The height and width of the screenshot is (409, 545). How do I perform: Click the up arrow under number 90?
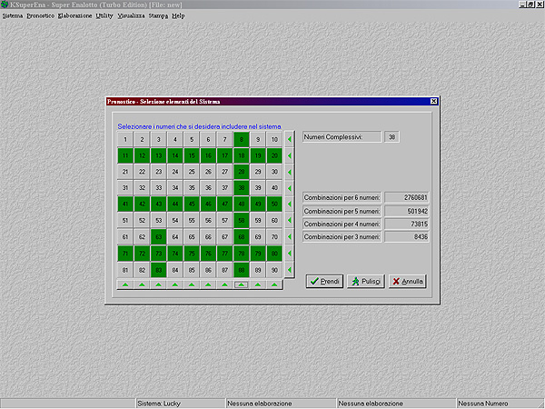(x=274, y=284)
